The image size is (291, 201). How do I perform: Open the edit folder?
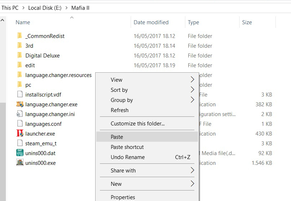(x=30, y=65)
